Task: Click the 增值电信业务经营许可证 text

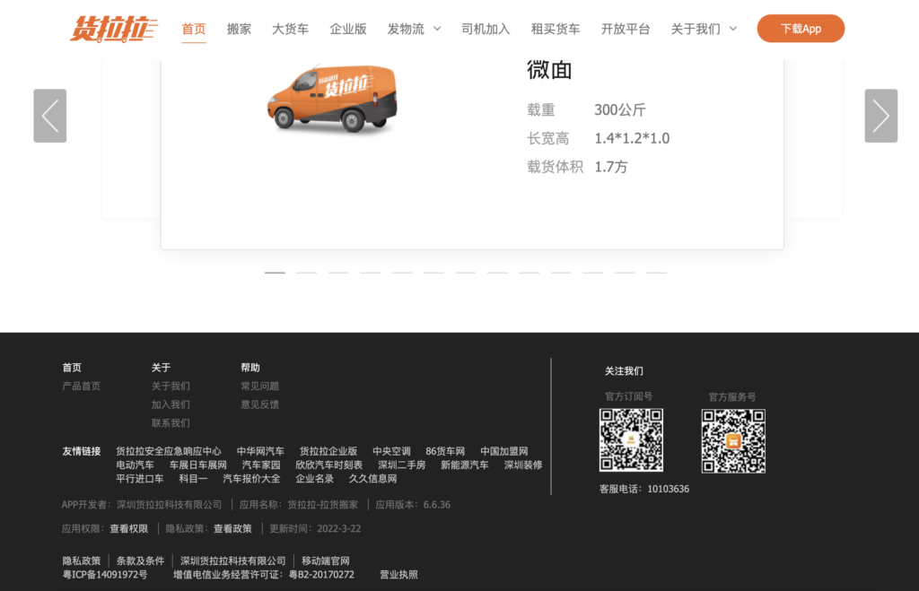Action: click(264, 575)
